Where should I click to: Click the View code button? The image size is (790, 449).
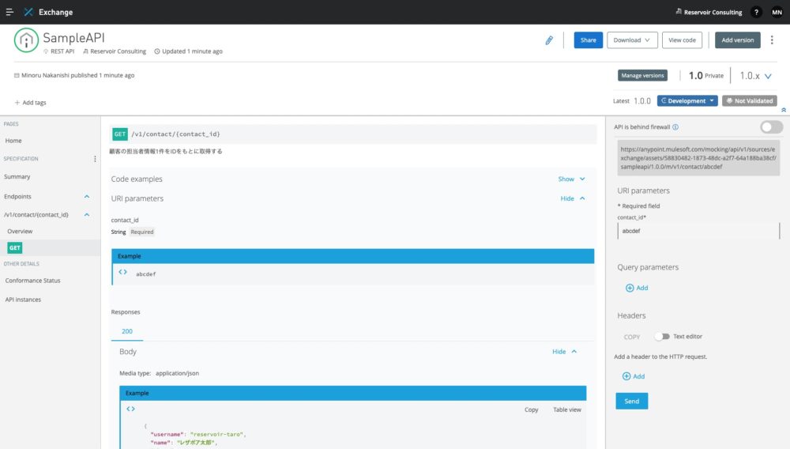(682, 40)
